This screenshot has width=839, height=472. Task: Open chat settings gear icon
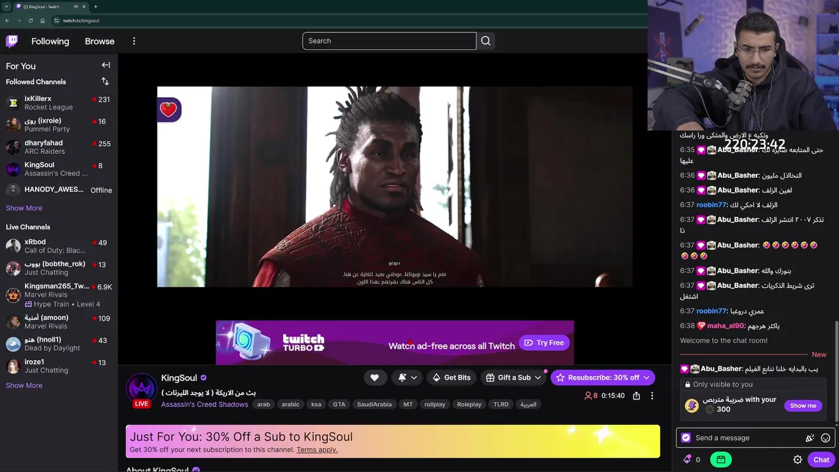pyautogui.click(x=798, y=460)
